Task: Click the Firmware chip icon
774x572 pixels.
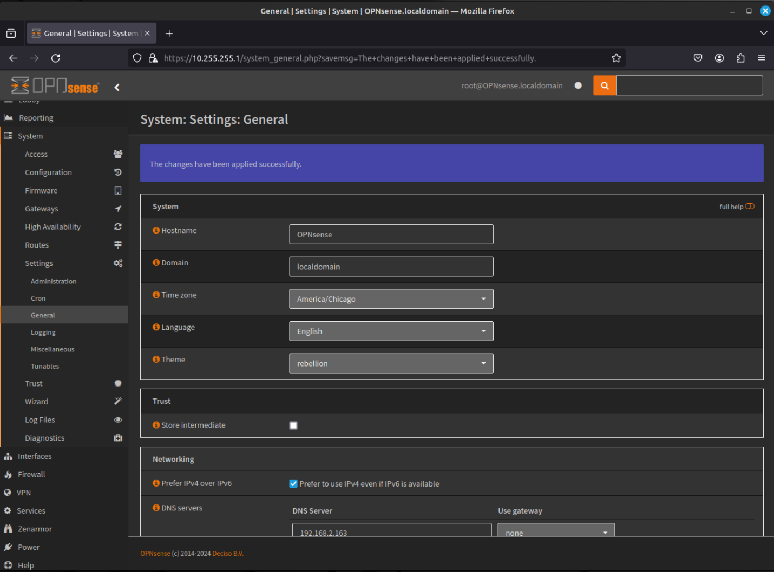Action: pos(118,190)
